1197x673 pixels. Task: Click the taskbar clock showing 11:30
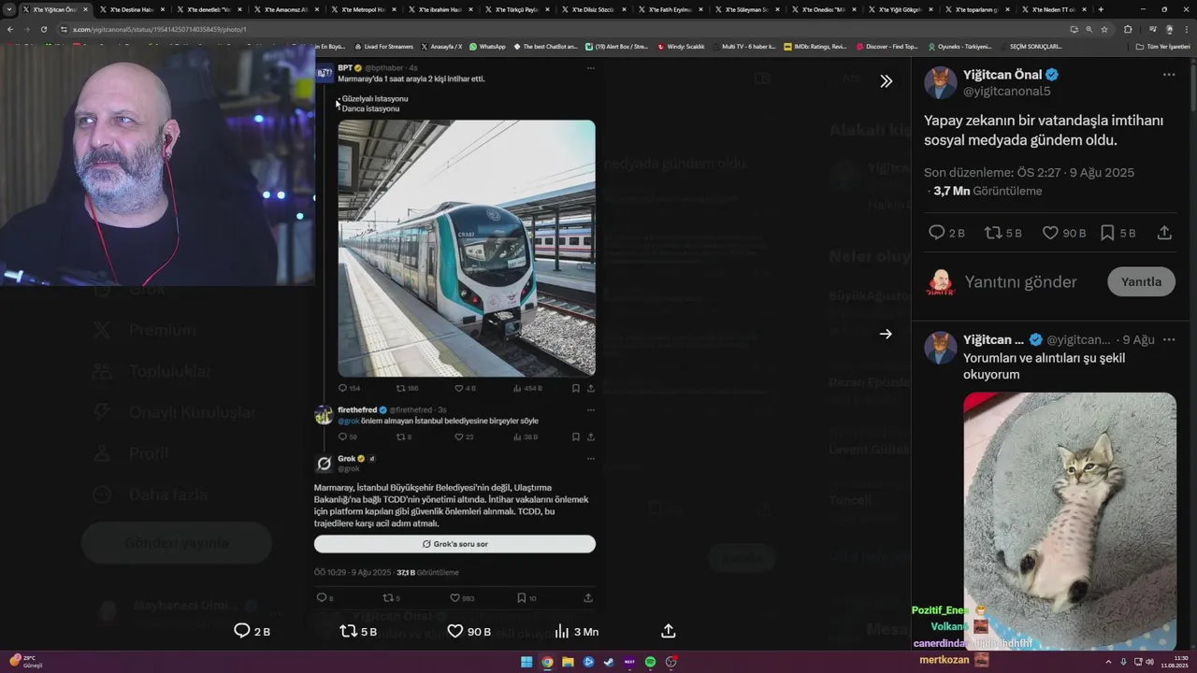point(1175,662)
